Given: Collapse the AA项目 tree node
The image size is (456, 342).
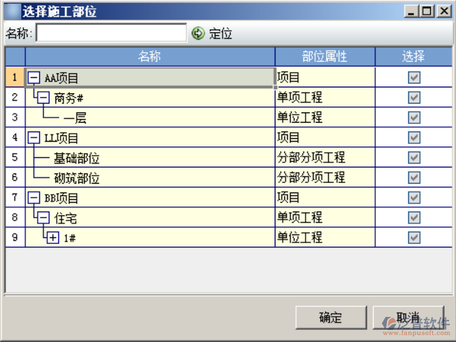Looking at the screenshot, I should coord(34,78).
